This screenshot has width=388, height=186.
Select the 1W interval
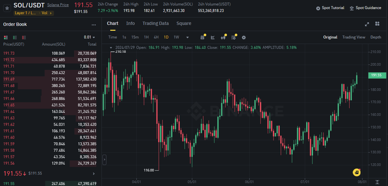coord(176,37)
